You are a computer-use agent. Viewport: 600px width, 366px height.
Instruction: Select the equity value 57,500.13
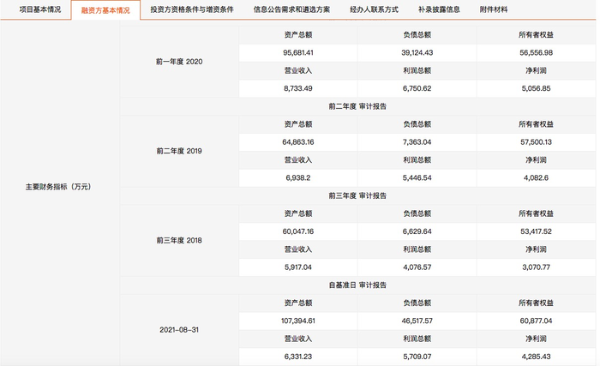[x=536, y=142]
